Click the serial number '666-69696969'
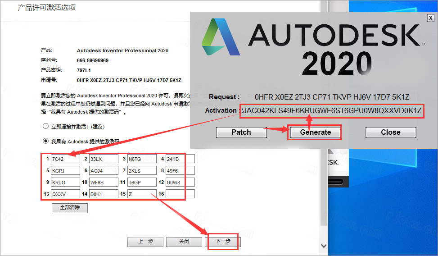 point(93,60)
